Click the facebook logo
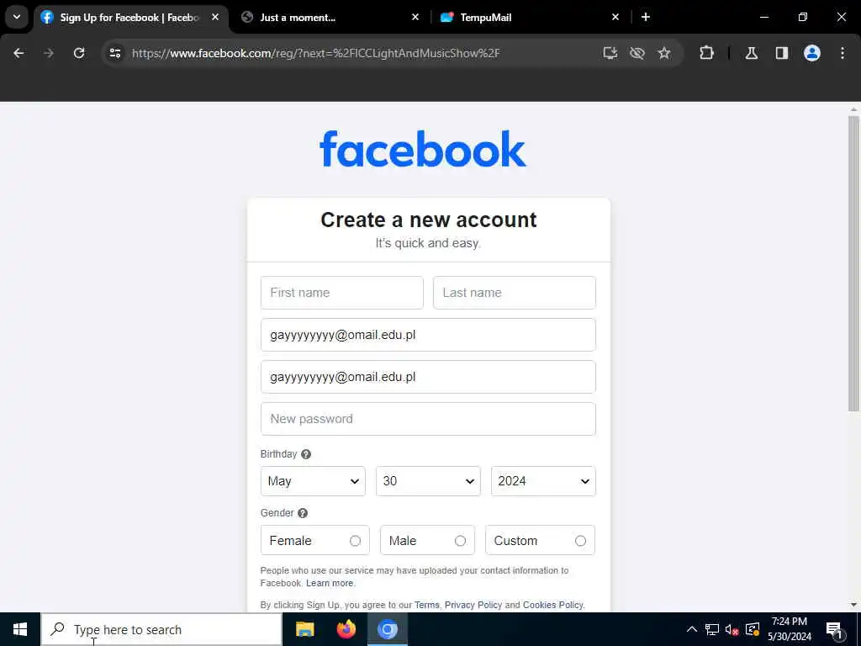This screenshot has width=861, height=646. click(x=423, y=149)
